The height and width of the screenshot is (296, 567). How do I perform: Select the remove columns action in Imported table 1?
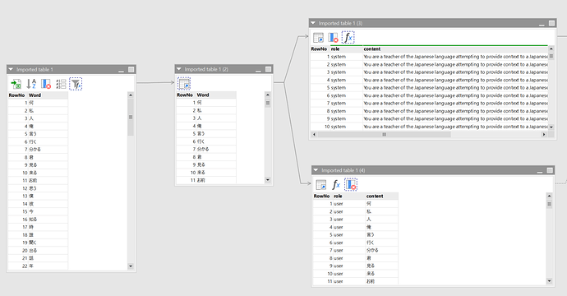pyautogui.click(x=46, y=84)
